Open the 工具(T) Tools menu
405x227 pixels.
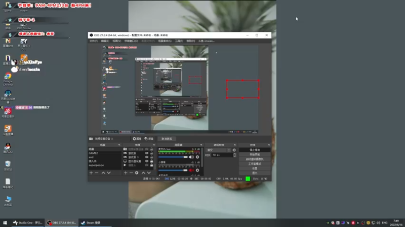(179, 41)
